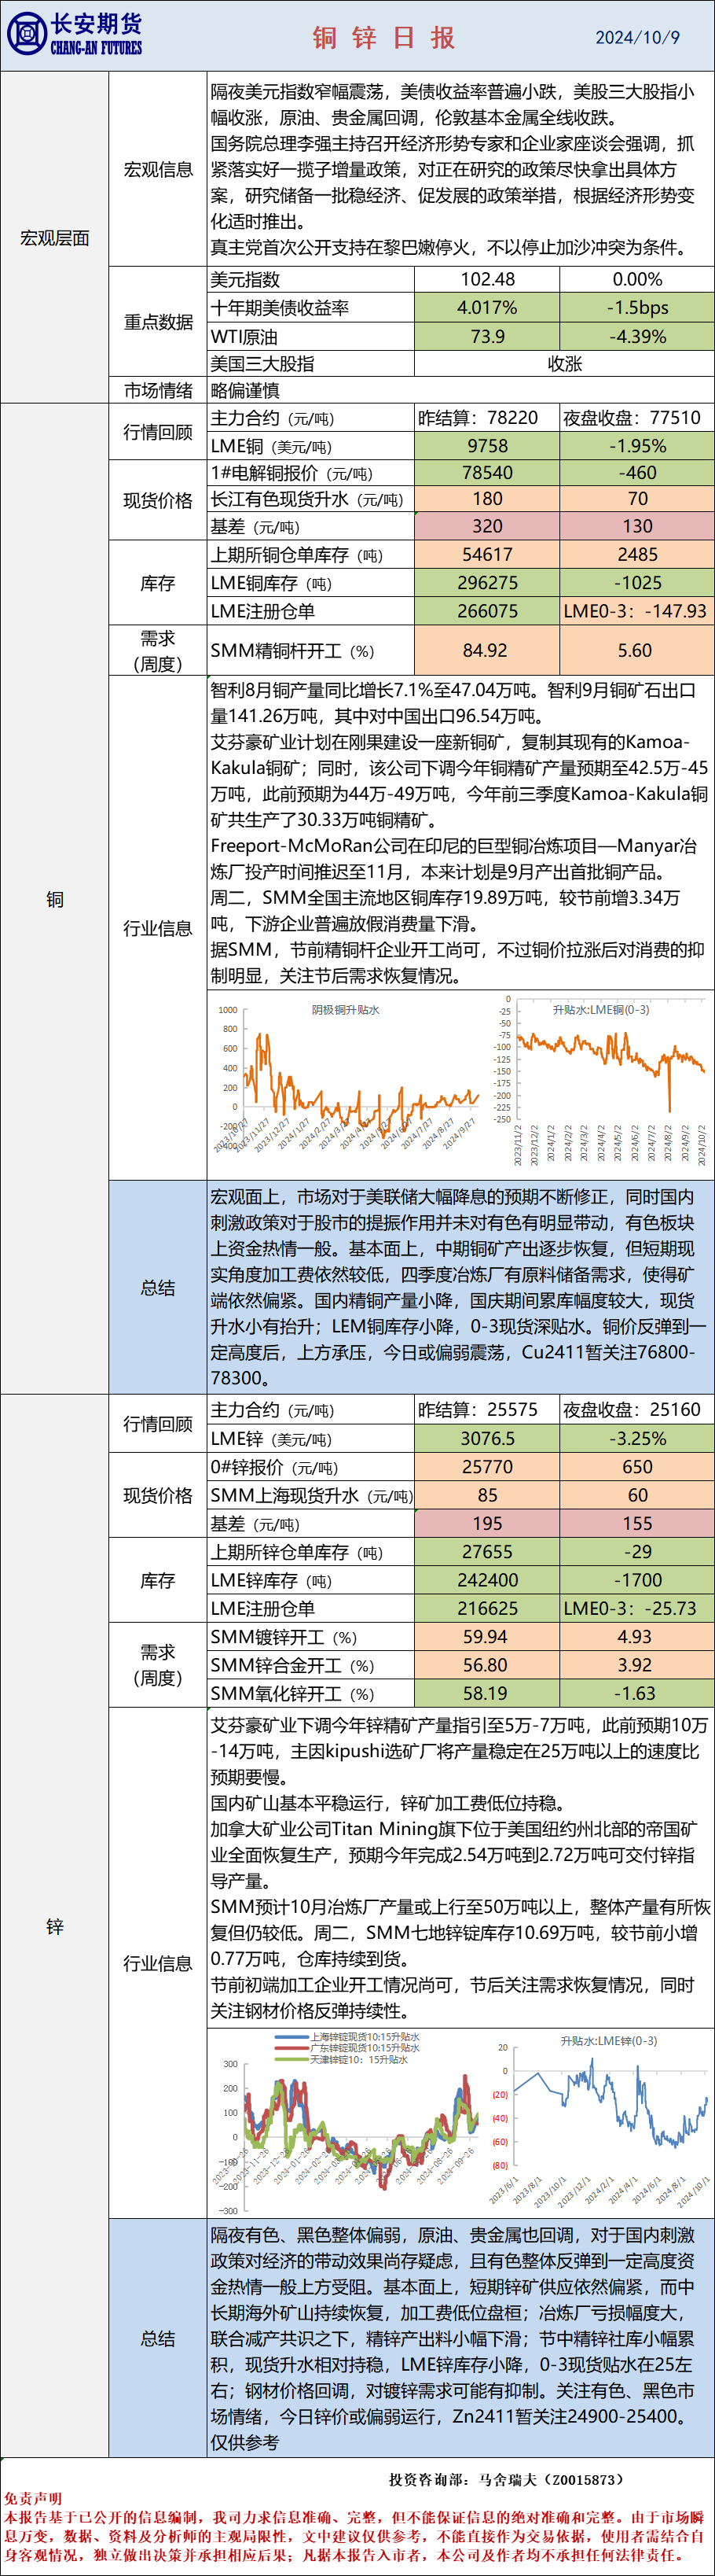
Task: Select the 美元指数 value 102.48
Action: pyautogui.click(x=487, y=280)
